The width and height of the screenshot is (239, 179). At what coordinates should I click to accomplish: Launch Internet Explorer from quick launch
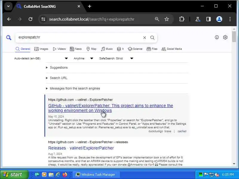tap(58, 175)
